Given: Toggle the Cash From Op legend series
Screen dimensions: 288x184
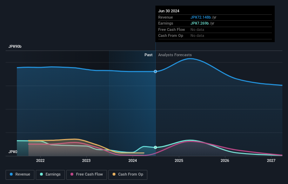Looking at the screenshot, I should (x=128, y=175).
